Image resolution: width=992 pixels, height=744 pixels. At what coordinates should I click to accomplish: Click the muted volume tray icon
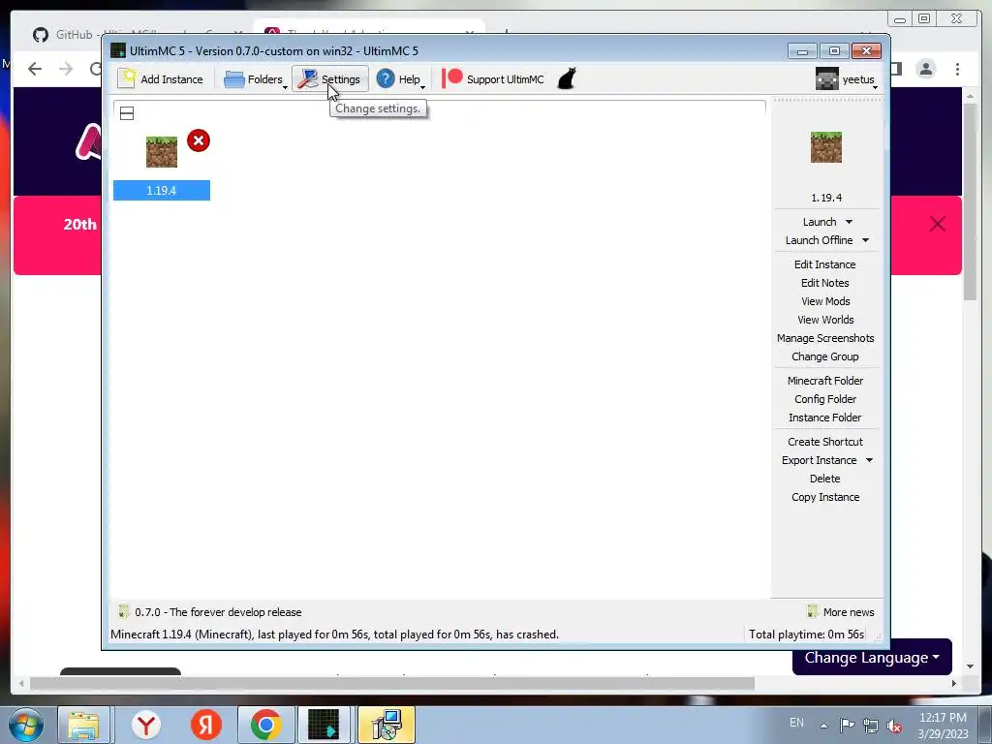point(894,726)
